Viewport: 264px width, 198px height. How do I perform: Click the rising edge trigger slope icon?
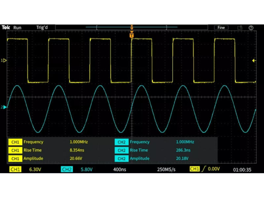(x=204, y=169)
